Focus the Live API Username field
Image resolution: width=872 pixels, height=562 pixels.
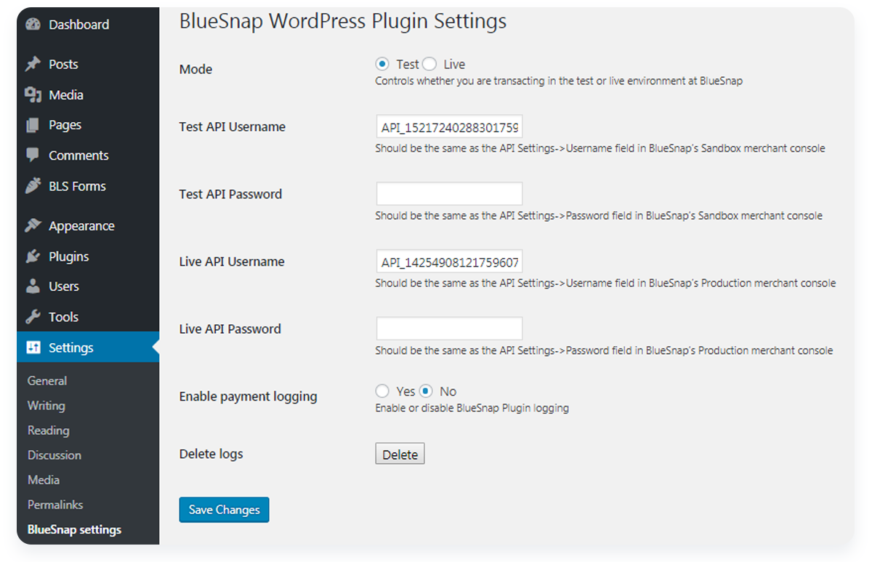(449, 262)
